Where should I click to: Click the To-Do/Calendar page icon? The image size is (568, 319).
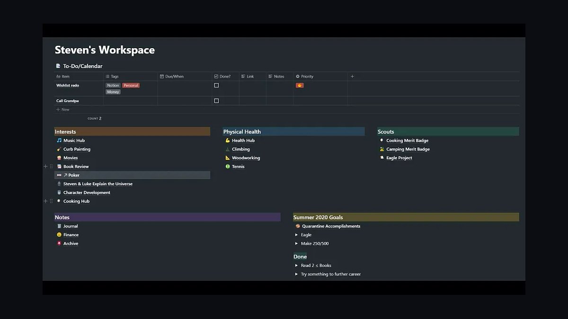click(58, 66)
